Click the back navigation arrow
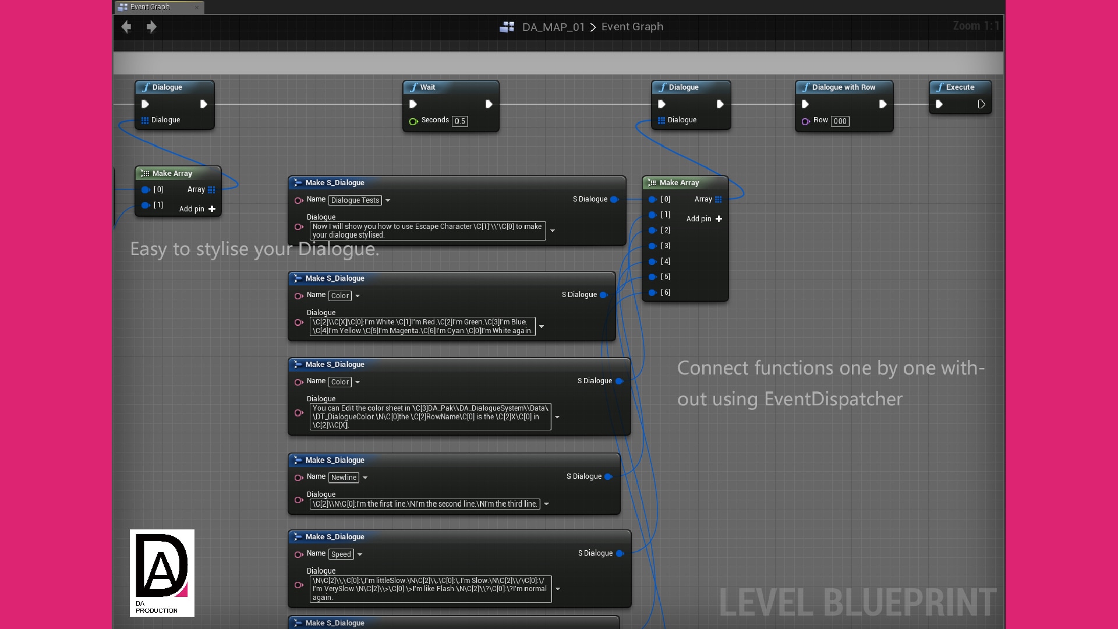 (x=126, y=26)
